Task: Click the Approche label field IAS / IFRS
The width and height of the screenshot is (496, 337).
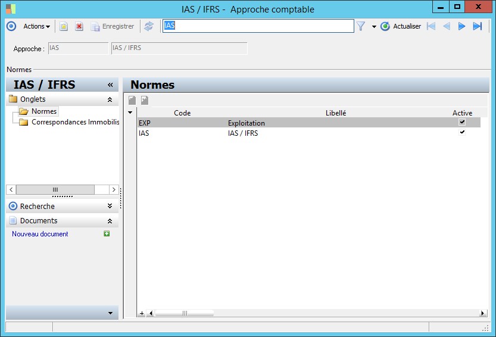Action: (x=179, y=48)
